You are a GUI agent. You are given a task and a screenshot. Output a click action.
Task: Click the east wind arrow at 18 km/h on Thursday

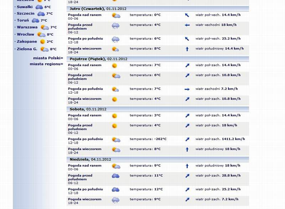(x=187, y=25)
